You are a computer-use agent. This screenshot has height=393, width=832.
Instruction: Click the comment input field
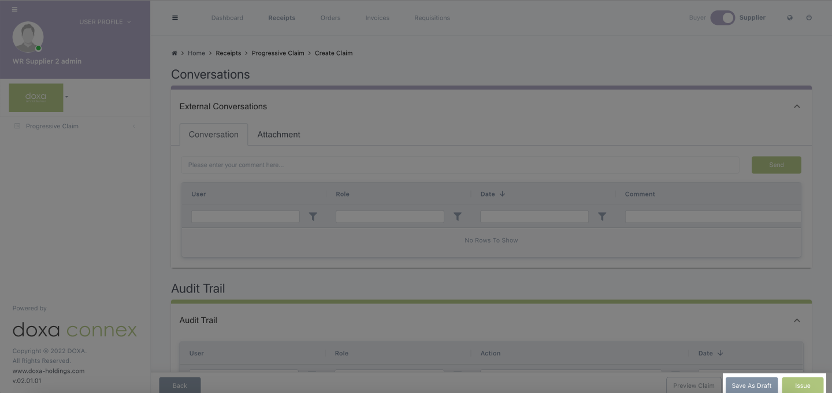tap(460, 165)
